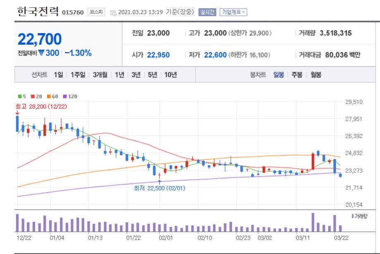Click the 02/23 date axis label
Screen dimensions: 380x254
coord(243,238)
